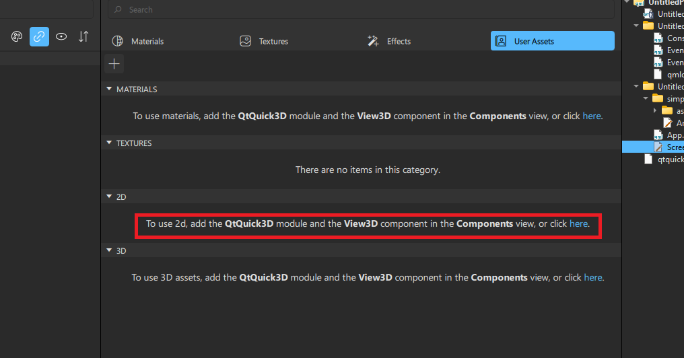Viewport: 684px width, 358px height.
Task: Click the assets Search field
Action: (x=364, y=10)
